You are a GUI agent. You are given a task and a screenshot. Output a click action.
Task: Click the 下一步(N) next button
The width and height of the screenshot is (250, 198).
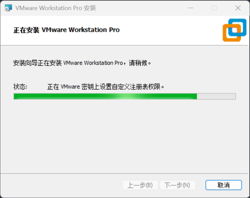pos(178,185)
